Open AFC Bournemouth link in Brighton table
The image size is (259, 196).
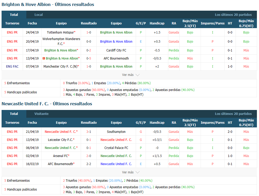116,58
